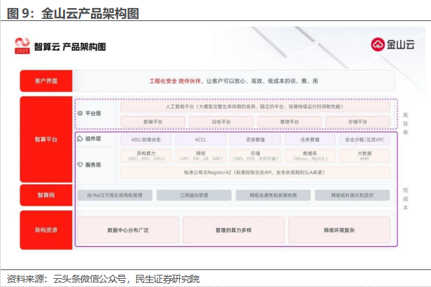Click the 任务管理 component box

(310, 140)
